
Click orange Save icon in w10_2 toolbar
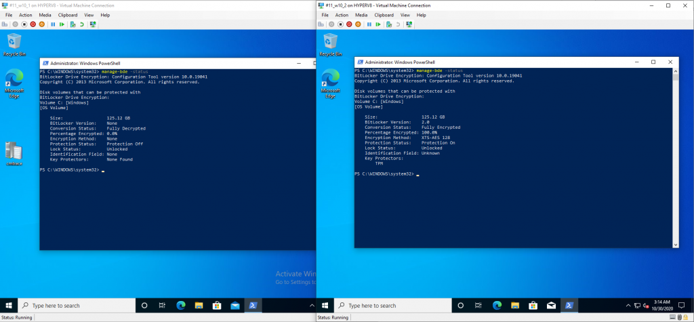(358, 24)
